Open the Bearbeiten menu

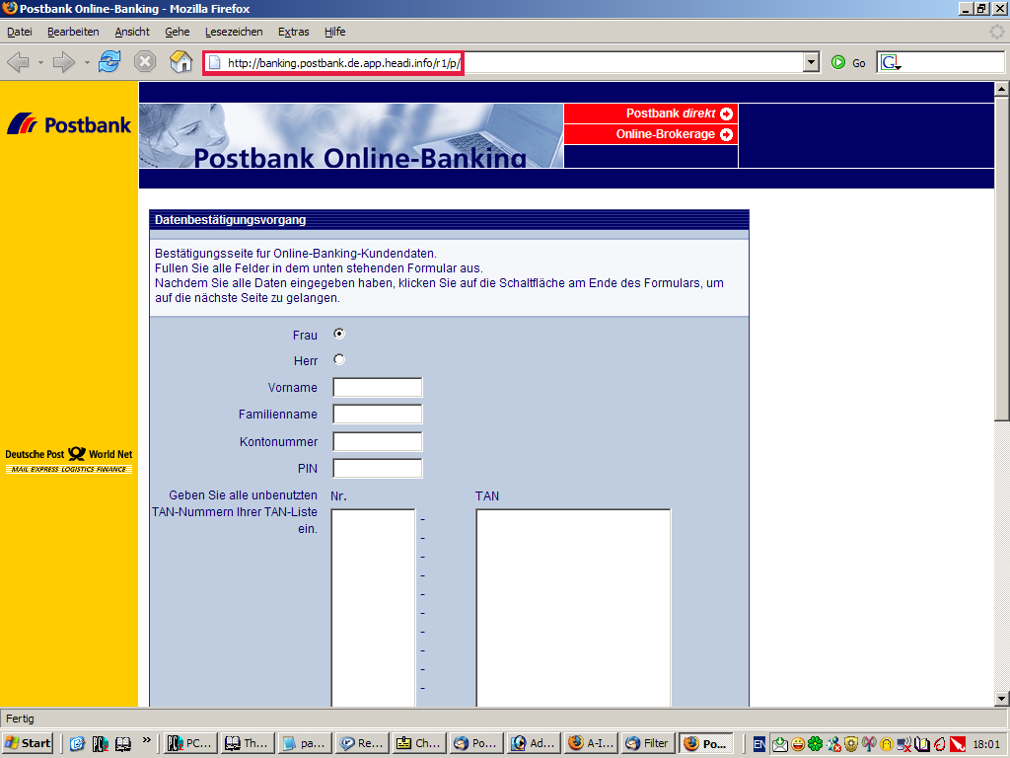(x=73, y=32)
